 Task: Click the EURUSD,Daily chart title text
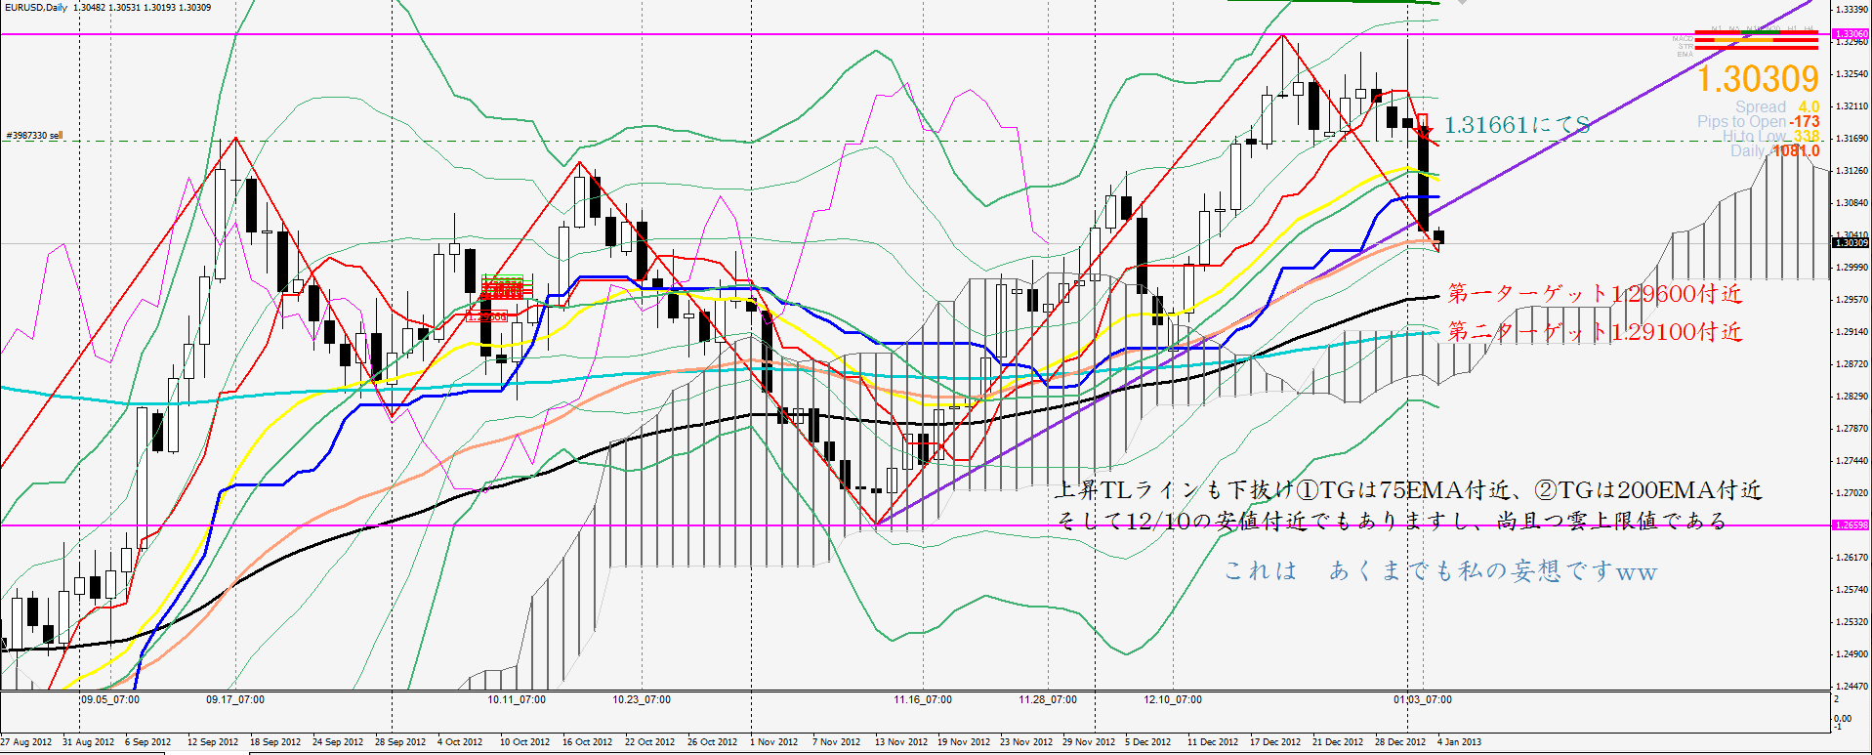(x=35, y=7)
